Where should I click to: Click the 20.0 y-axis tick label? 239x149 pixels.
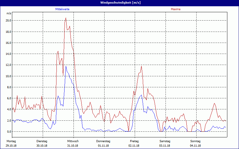[x=8, y=21]
